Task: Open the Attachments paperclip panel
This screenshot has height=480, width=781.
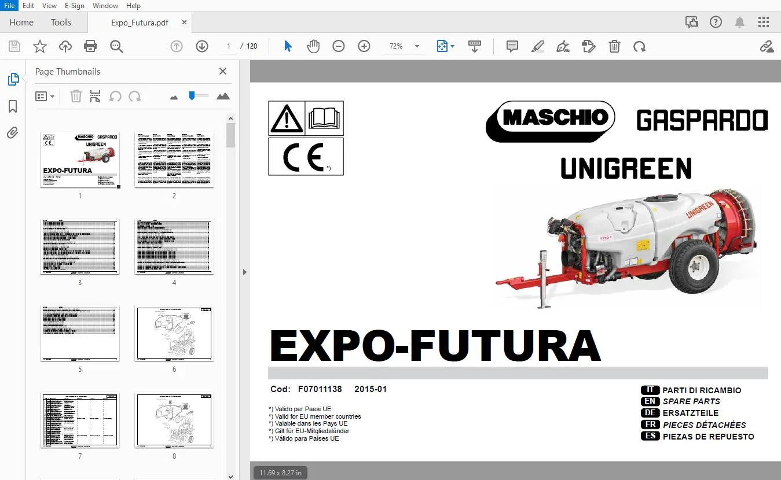Action: coord(13,133)
